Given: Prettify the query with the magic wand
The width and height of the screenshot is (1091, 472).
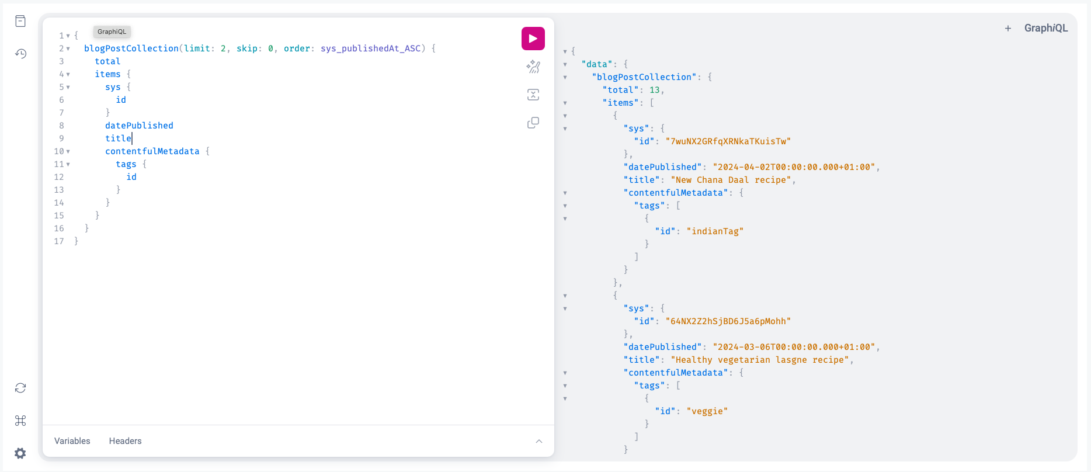Looking at the screenshot, I should coord(533,67).
